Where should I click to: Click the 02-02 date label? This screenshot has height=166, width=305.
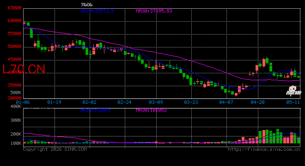[x=89, y=102]
